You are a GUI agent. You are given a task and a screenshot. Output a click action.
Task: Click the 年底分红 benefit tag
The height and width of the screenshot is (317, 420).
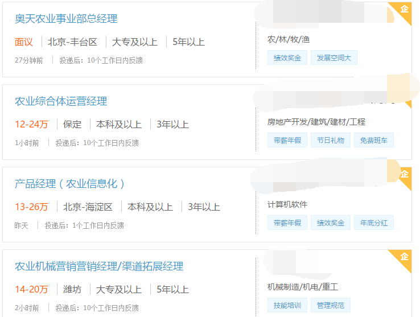[x=373, y=223]
